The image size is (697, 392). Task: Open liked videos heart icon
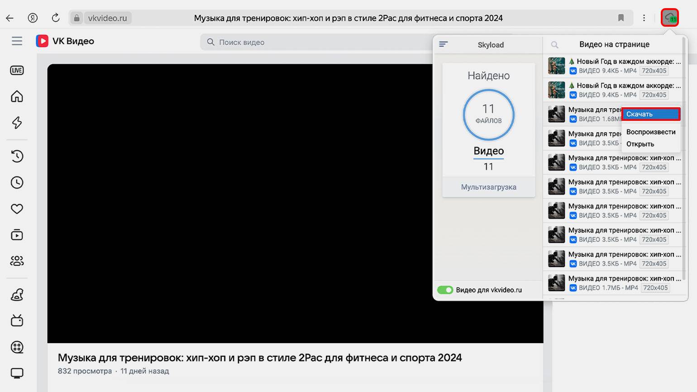pyautogui.click(x=17, y=209)
